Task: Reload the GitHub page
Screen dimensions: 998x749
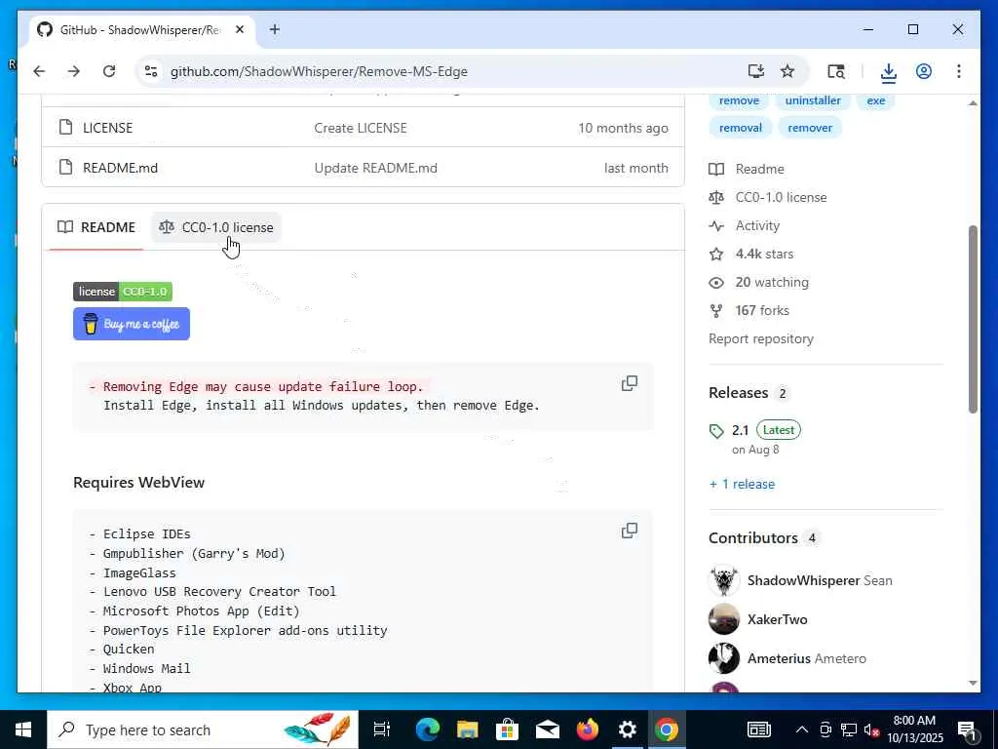Action: click(109, 71)
